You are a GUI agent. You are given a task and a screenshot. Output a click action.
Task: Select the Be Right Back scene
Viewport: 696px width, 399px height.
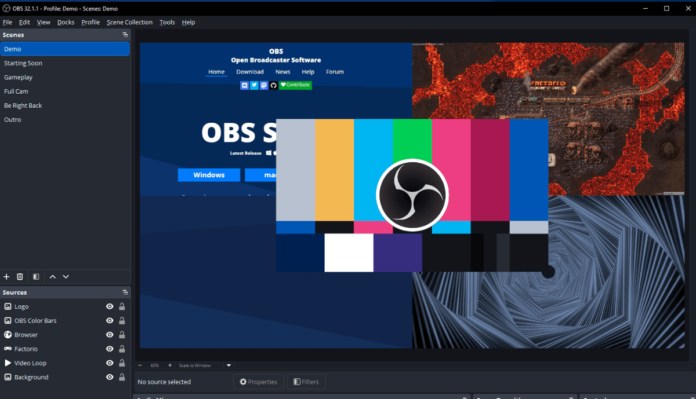[x=65, y=105]
